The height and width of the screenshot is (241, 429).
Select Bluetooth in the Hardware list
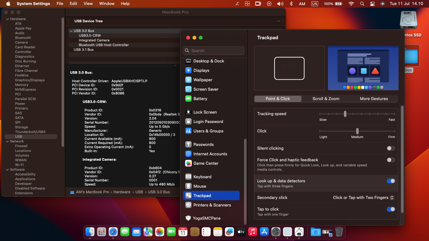tap(23, 38)
